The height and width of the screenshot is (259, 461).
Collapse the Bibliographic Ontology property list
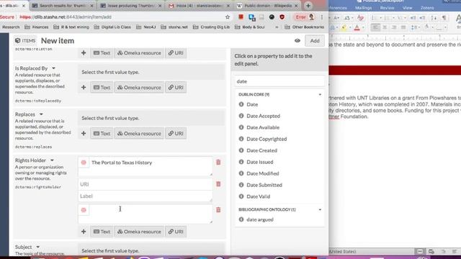[320, 209]
